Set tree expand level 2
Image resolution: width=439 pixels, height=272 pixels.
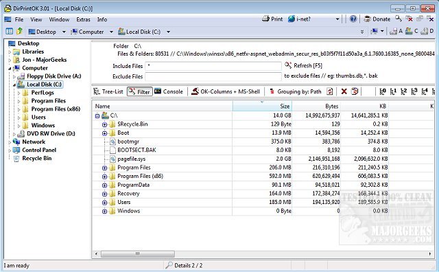pyautogui.click(x=404, y=91)
